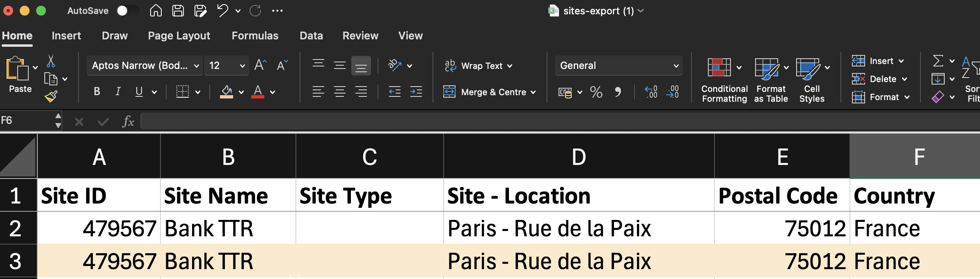Switch to the Formulas tab
Viewport: 980px width, 279px height.
tap(255, 36)
